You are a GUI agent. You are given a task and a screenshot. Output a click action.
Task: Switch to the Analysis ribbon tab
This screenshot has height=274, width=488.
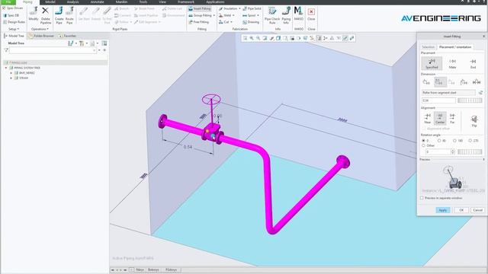pyautogui.click(x=73, y=2)
